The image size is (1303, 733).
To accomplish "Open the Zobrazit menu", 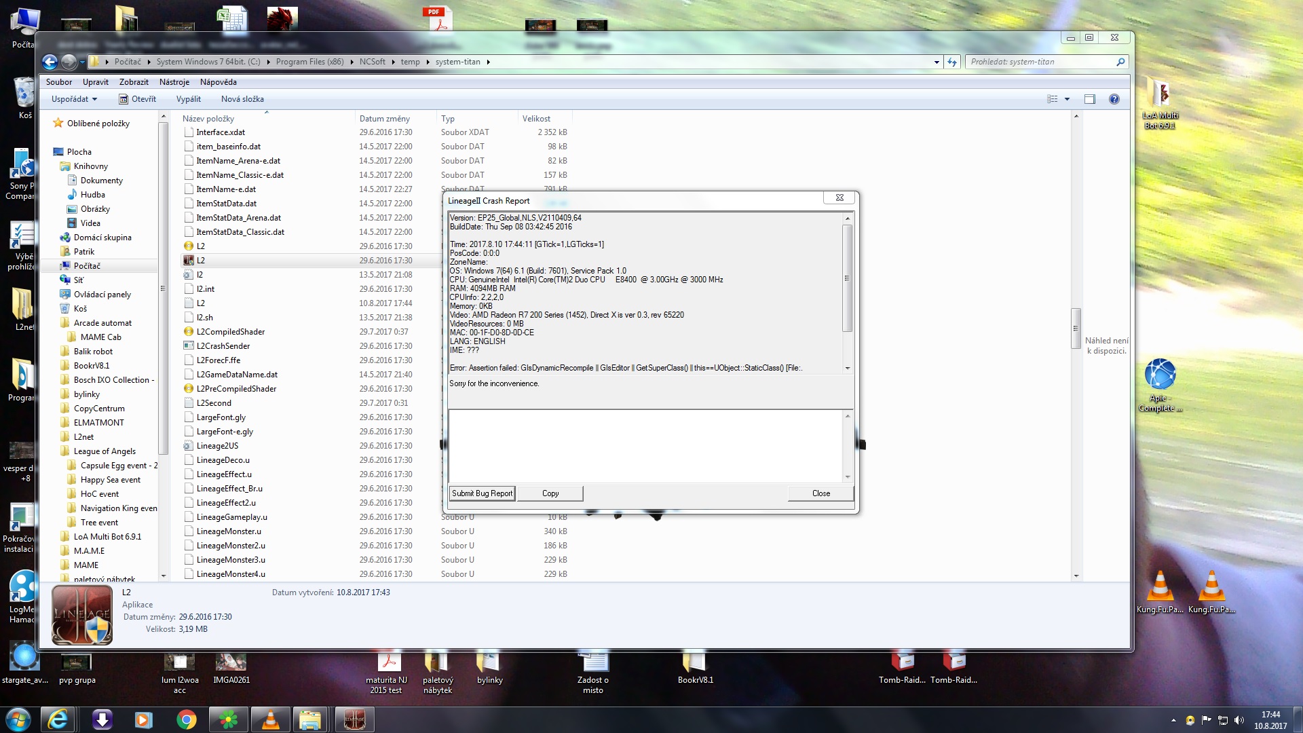I will pyautogui.click(x=134, y=82).
